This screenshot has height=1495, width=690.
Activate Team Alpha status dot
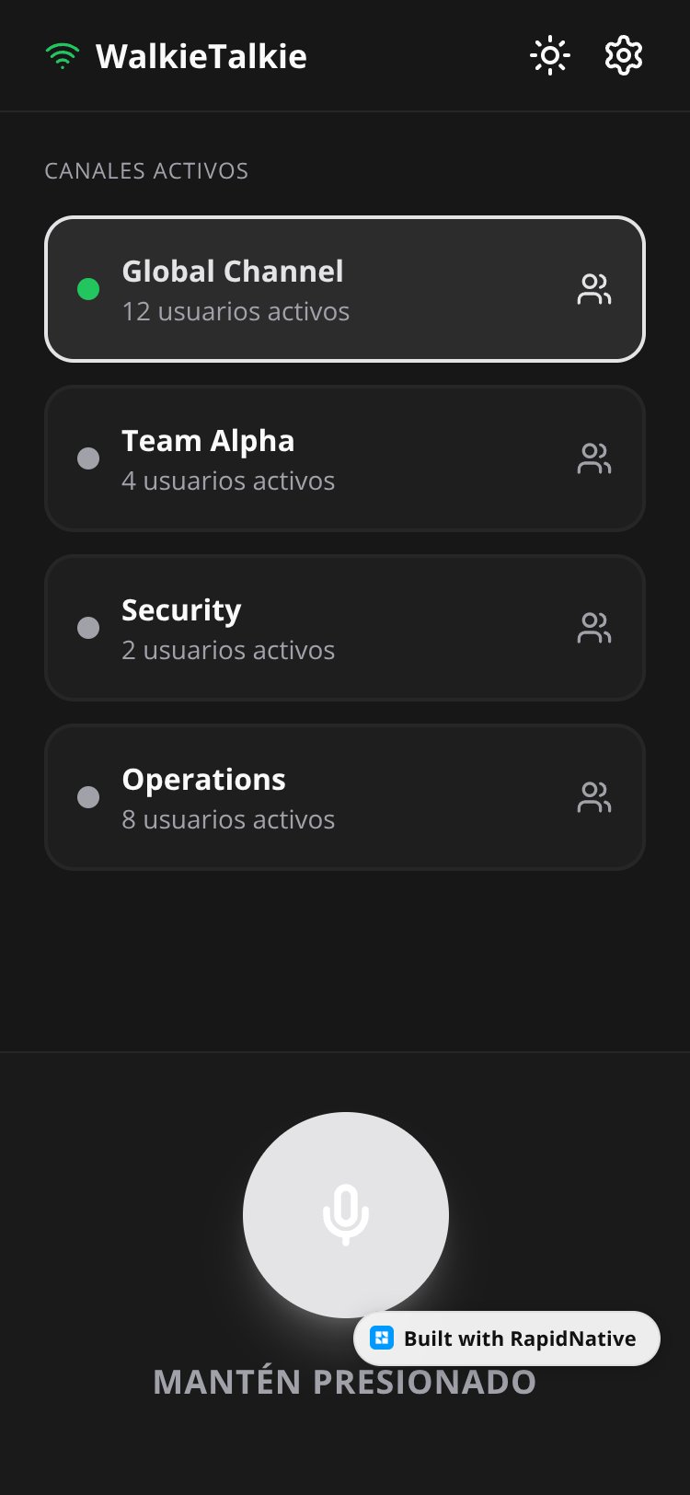(88, 458)
